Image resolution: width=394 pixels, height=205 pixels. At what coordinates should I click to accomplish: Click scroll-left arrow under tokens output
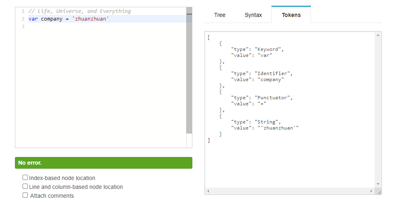(208, 191)
